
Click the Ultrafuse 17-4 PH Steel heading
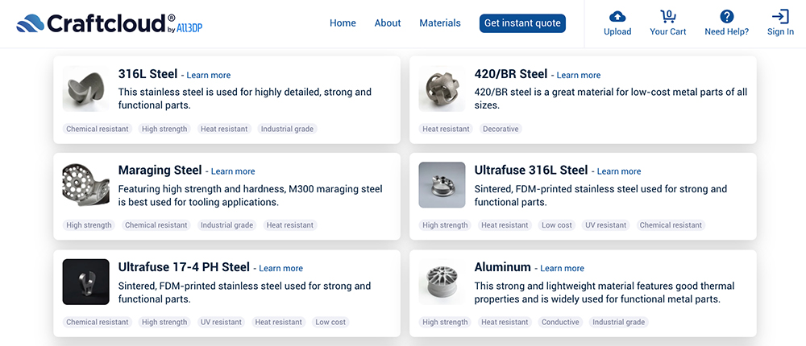pyautogui.click(x=184, y=267)
